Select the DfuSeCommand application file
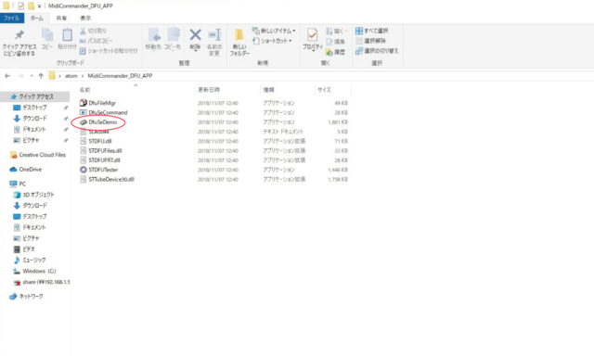Screen dimensions: 594x356 coord(108,112)
